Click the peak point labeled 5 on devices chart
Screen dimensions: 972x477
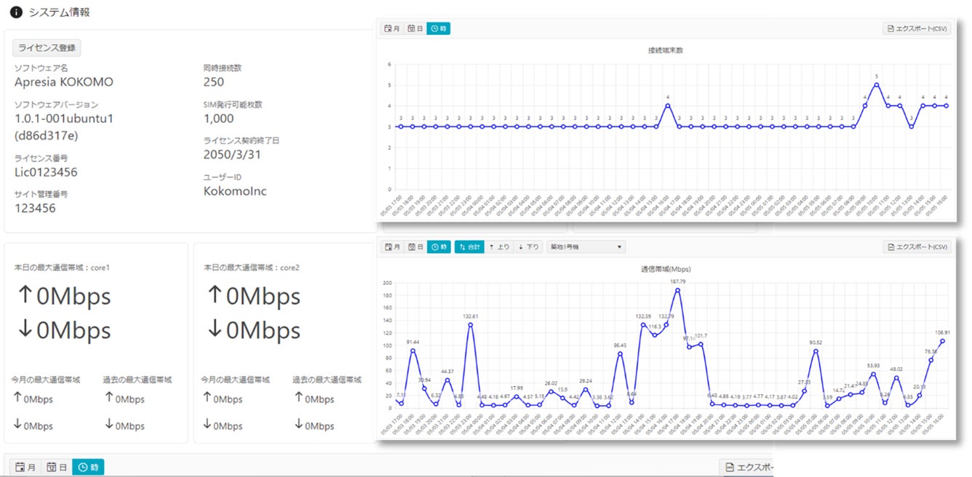coord(877,84)
